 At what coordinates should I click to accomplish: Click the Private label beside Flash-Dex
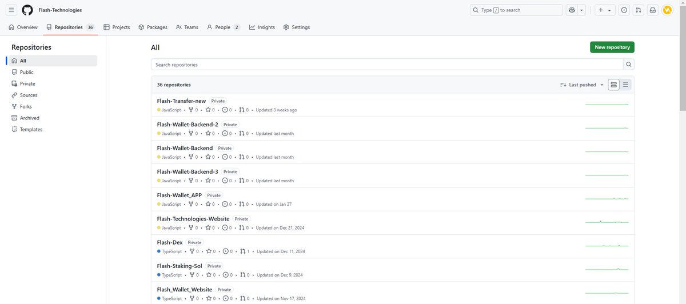click(195, 242)
